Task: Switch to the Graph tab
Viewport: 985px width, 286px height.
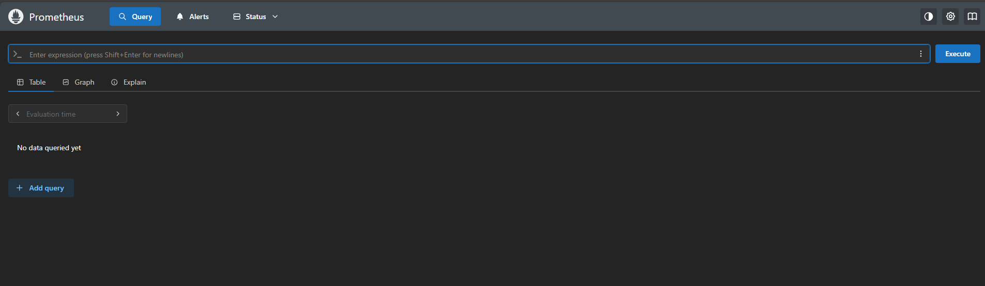Action: tap(79, 82)
